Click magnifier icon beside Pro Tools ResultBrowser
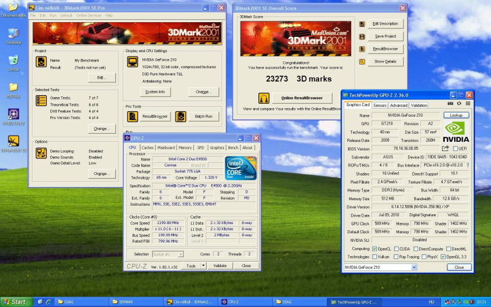This screenshot has height=307, width=491. tap(133, 117)
